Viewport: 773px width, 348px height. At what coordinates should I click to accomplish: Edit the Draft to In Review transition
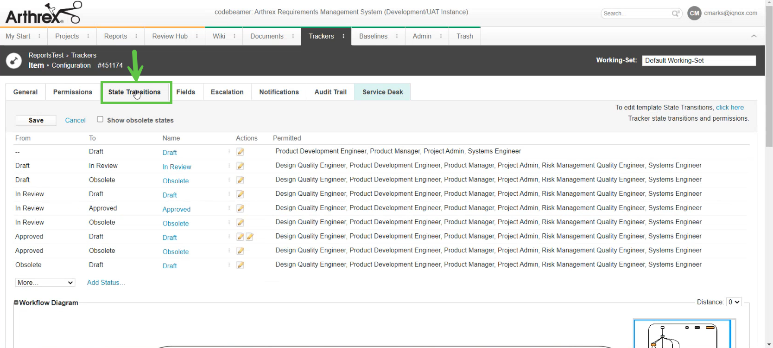[240, 166]
